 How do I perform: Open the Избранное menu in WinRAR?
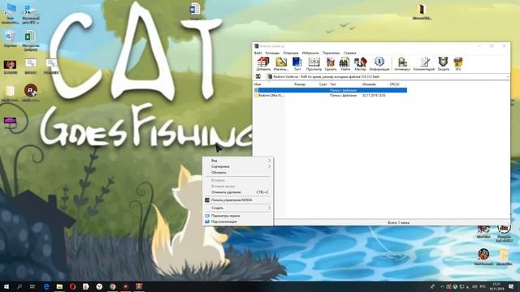coord(310,53)
